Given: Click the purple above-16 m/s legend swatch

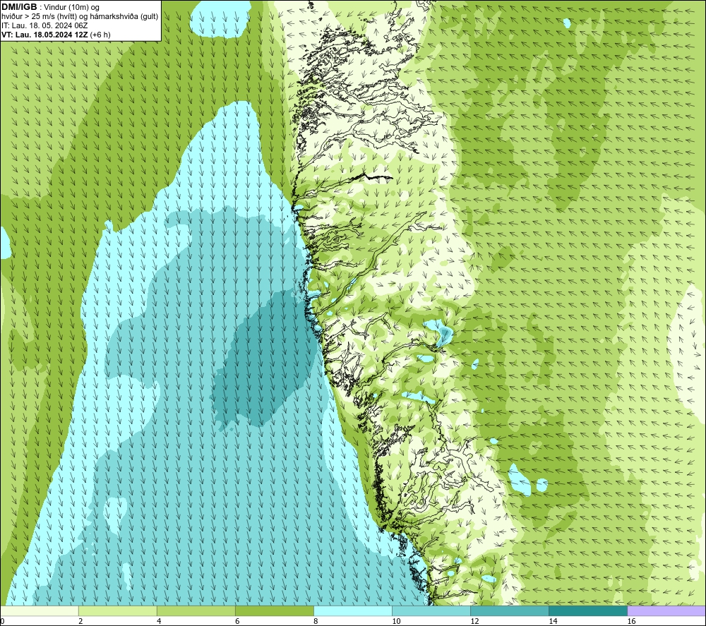Looking at the screenshot, I should click(666, 610).
